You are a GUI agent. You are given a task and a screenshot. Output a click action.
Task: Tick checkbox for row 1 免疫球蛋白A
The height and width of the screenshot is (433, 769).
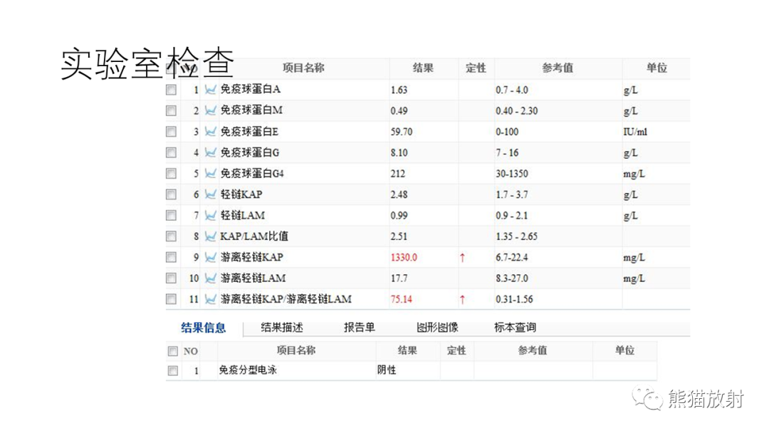(x=171, y=90)
